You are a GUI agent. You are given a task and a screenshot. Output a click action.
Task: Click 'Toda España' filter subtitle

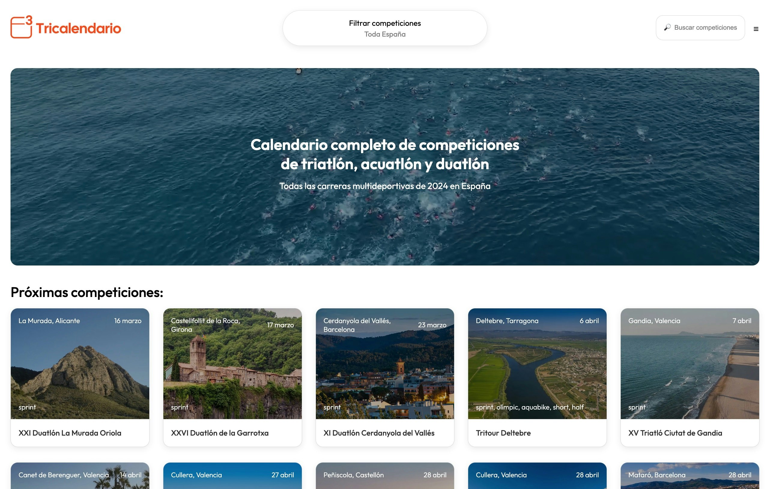point(385,34)
